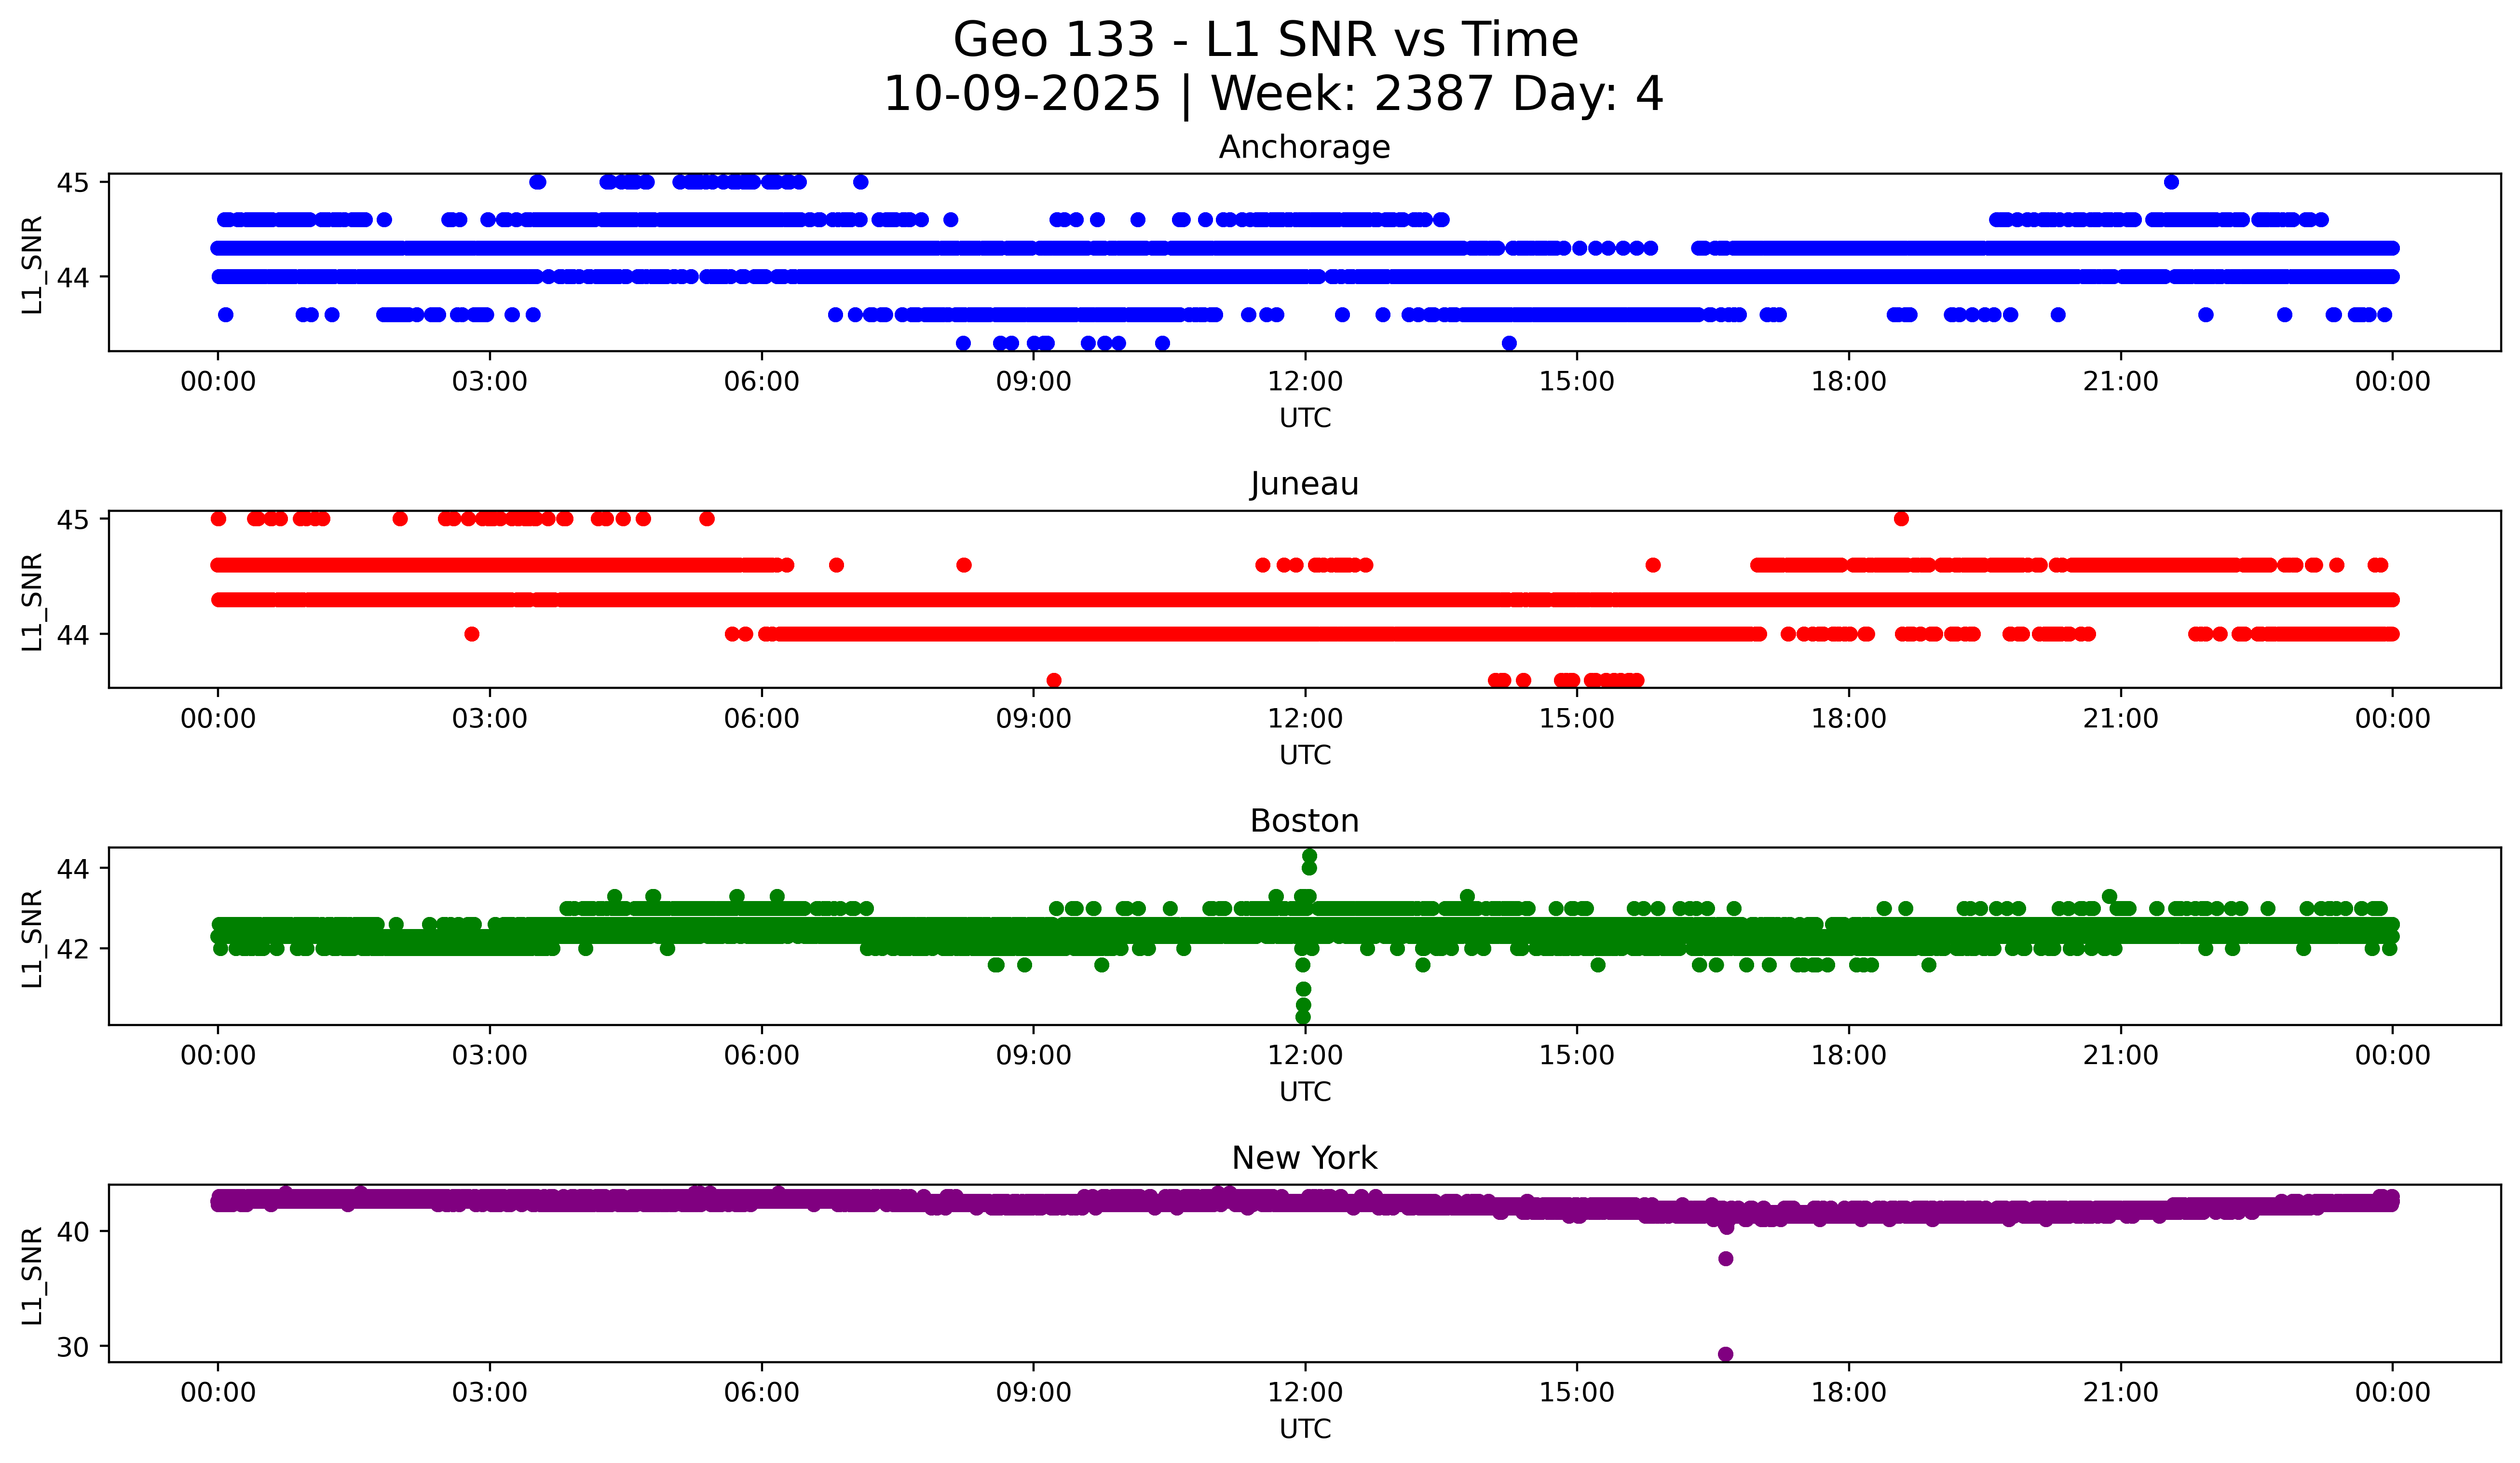The width and height of the screenshot is (2520, 1463).
Task: Click New York's lowest outlier point near 30
Action: (1725, 1354)
